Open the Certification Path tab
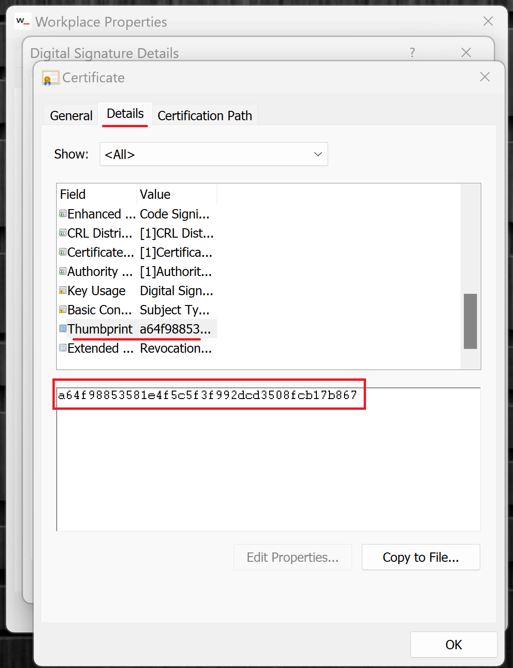The height and width of the screenshot is (668, 513). 205,116
